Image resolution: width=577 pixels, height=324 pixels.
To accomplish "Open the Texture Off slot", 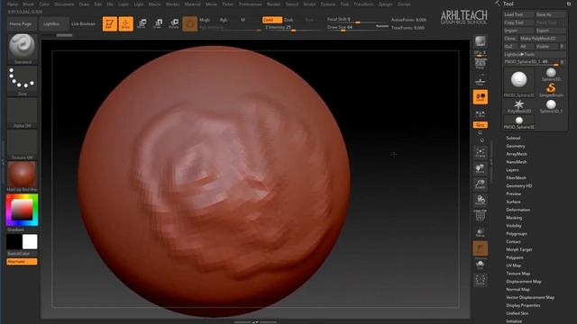I will (22, 144).
